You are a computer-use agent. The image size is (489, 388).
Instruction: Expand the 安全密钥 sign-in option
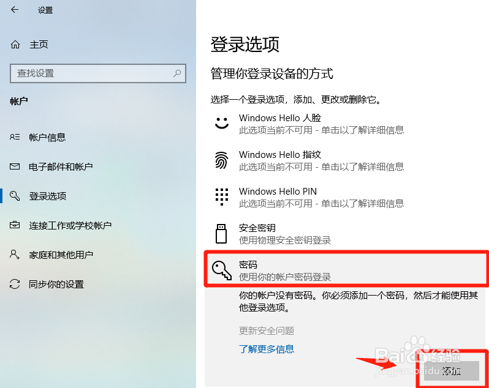pyautogui.click(x=346, y=234)
